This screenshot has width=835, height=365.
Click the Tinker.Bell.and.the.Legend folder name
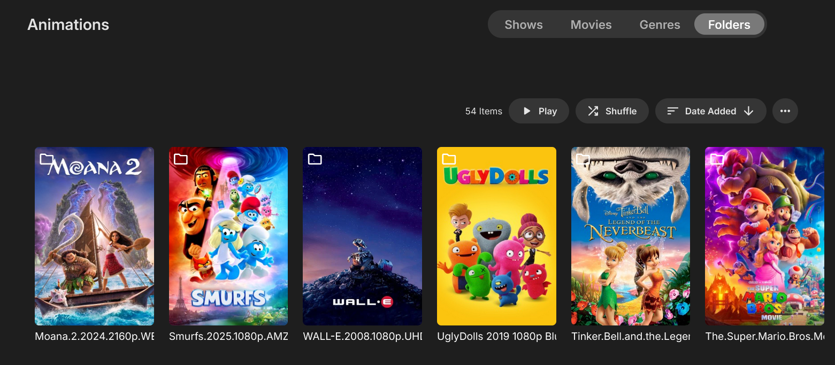[x=630, y=337]
